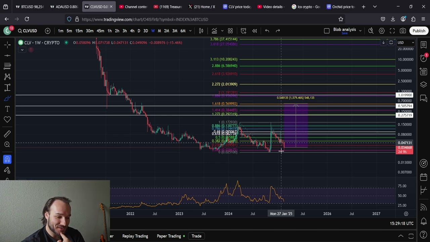Take a chart snapshot with camera icon
Screen dimensions: 430x242
403,31
